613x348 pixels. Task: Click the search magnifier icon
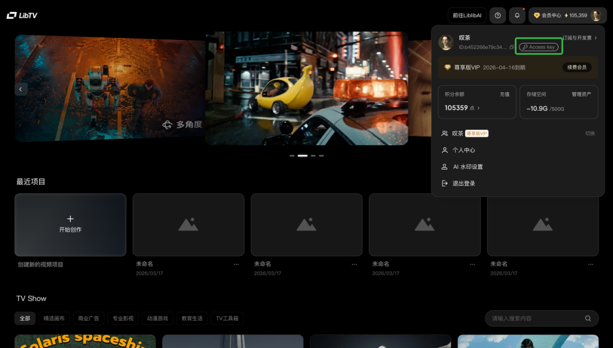(x=588, y=318)
